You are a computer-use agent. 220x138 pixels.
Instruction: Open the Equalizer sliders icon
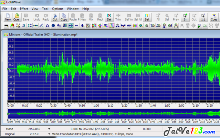pos(88,26)
